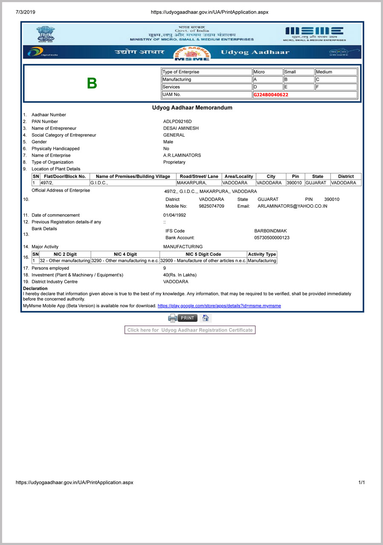Click the cell labeled F
Viewport: 383px width, 545px height.
tap(336, 87)
